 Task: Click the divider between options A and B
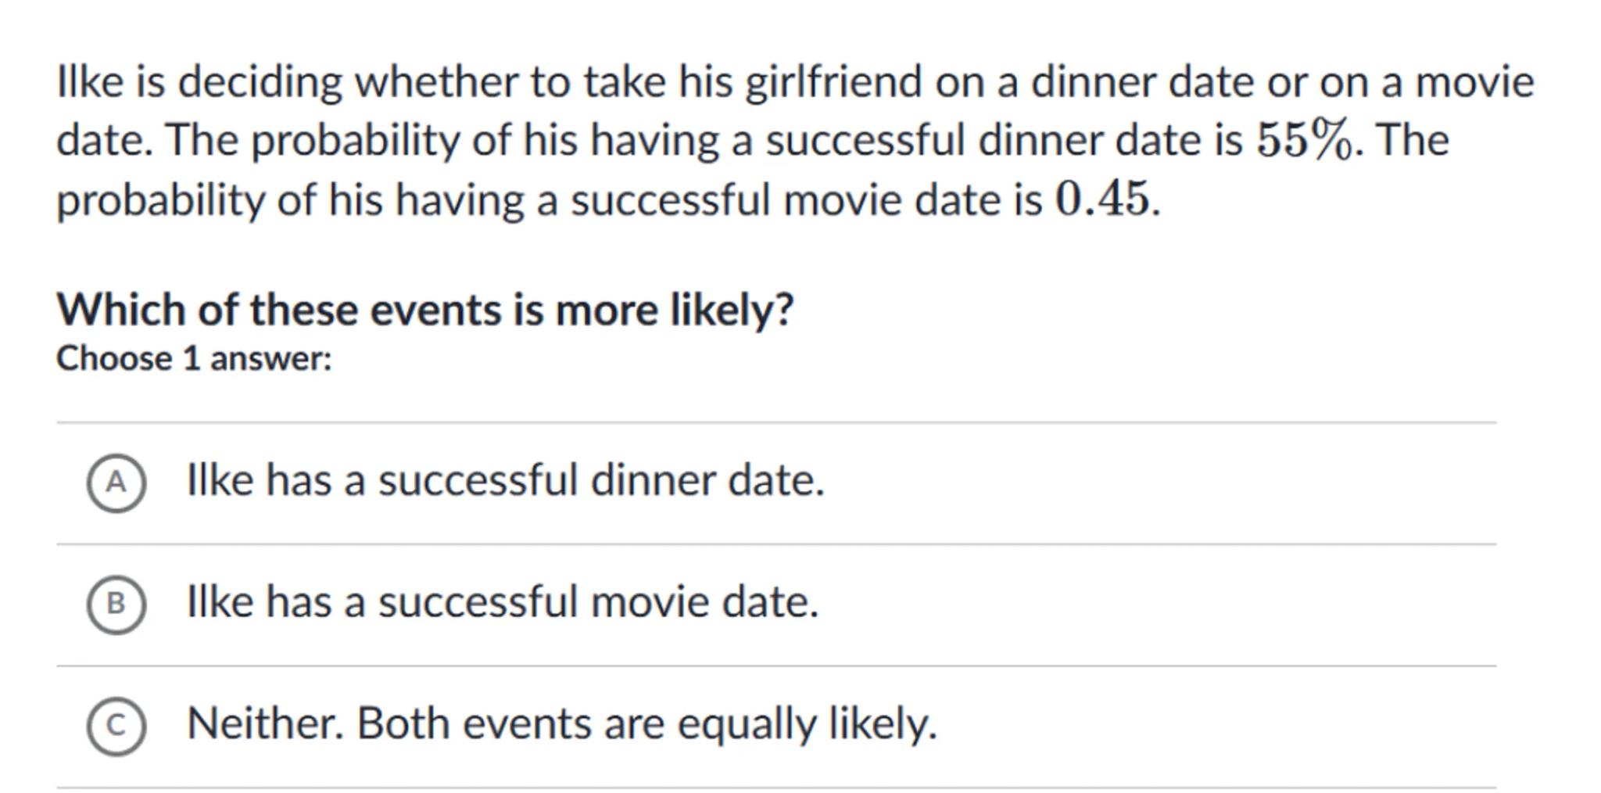pos(775,544)
